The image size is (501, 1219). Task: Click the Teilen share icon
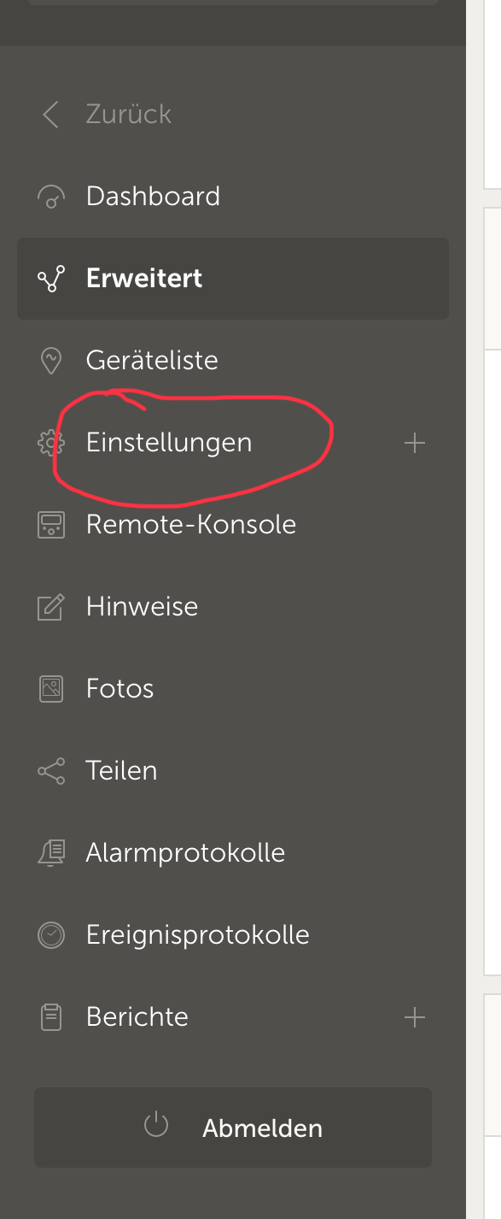point(51,771)
